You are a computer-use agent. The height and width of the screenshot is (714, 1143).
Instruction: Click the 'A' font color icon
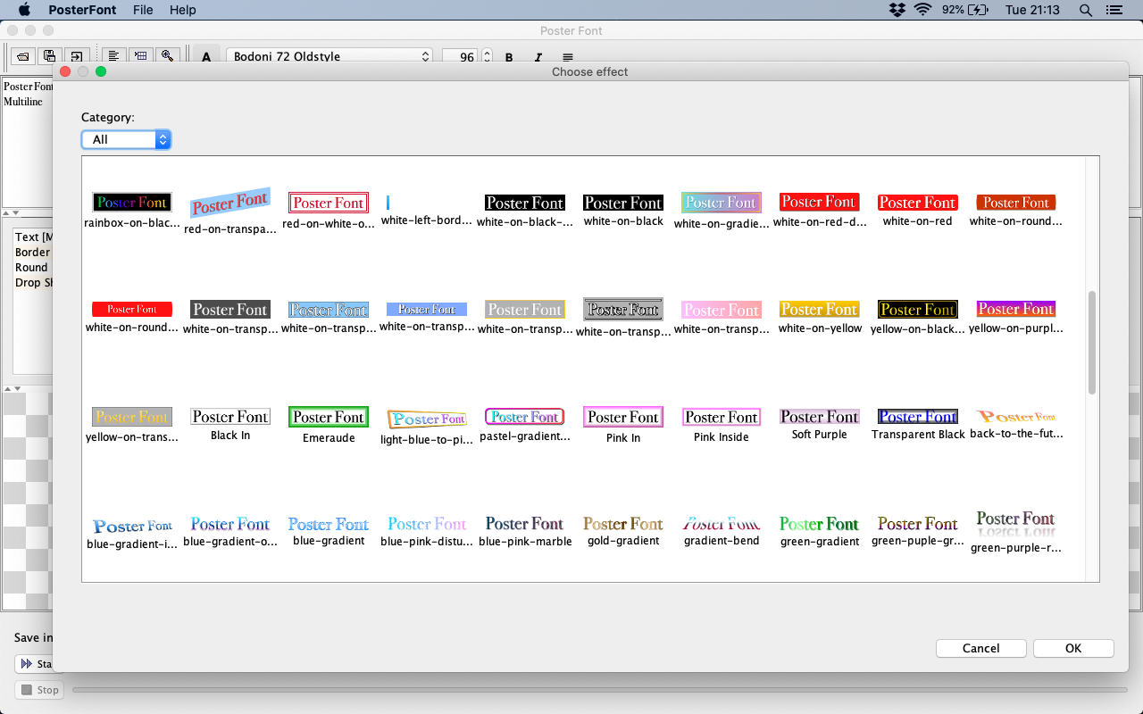206,57
